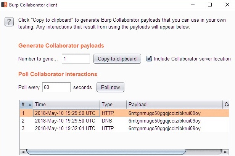235x156 pixels.
Task: Sort by the # column header
Action: (x=23, y=104)
